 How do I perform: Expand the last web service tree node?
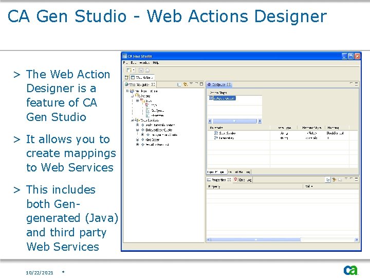click(x=137, y=145)
